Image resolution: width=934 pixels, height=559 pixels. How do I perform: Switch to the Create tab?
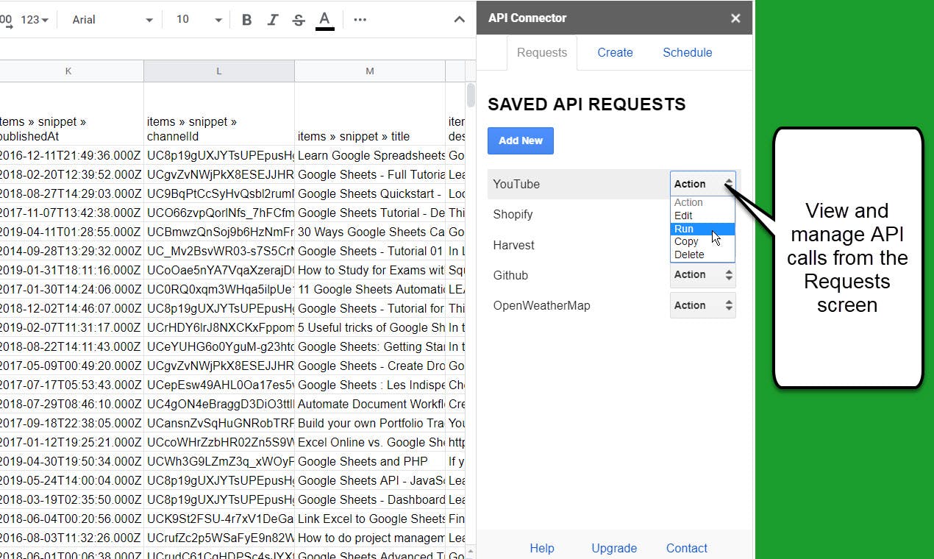pyautogui.click(x=615, y=52)
